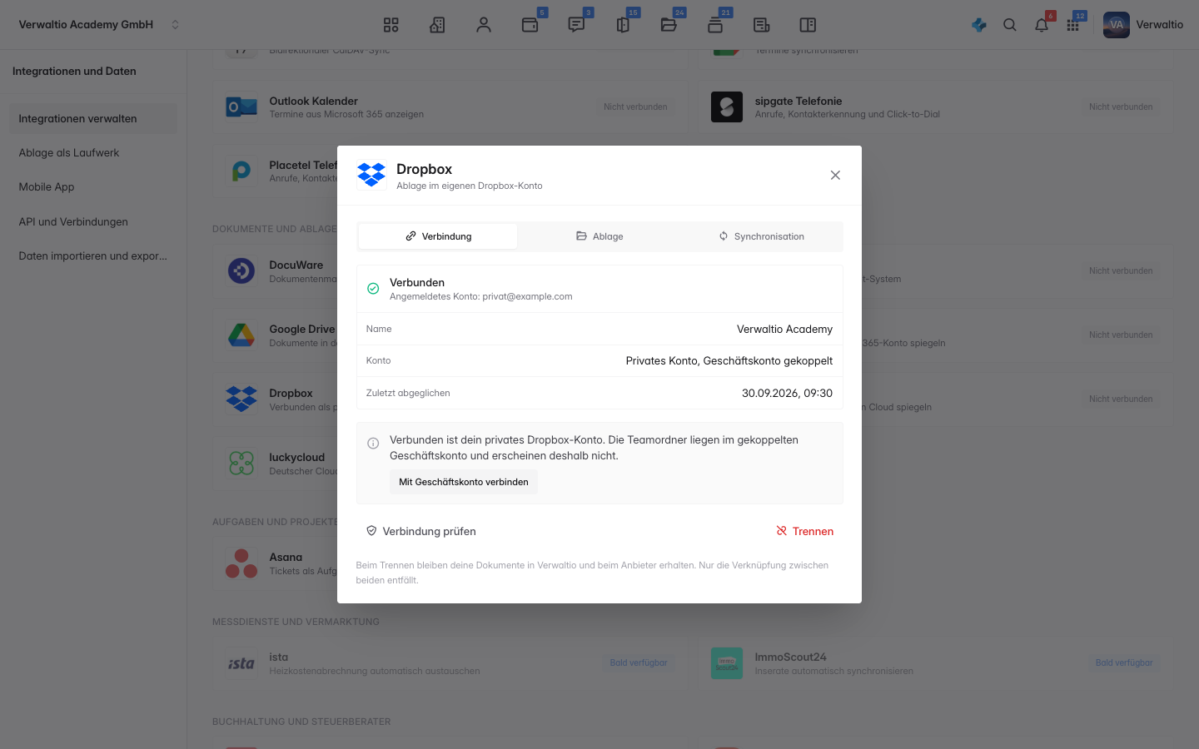Click Mit Geschäftskonto verbinden button

click(464, 482)
